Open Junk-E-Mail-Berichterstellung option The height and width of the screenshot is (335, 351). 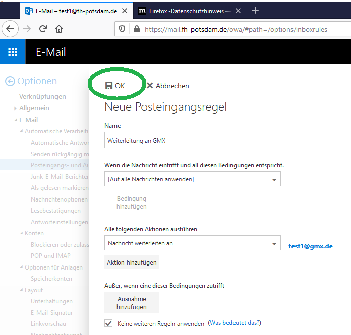(60, 177)
